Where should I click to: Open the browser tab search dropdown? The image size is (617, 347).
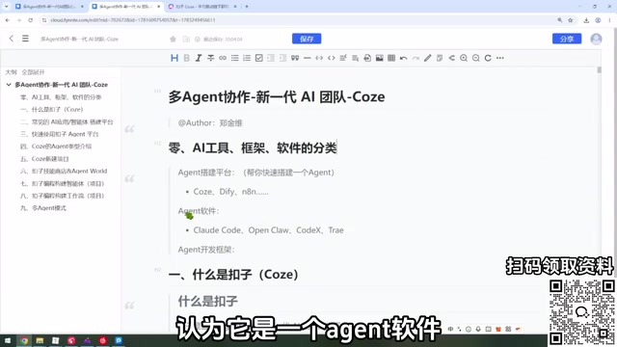tap(6, 7)
